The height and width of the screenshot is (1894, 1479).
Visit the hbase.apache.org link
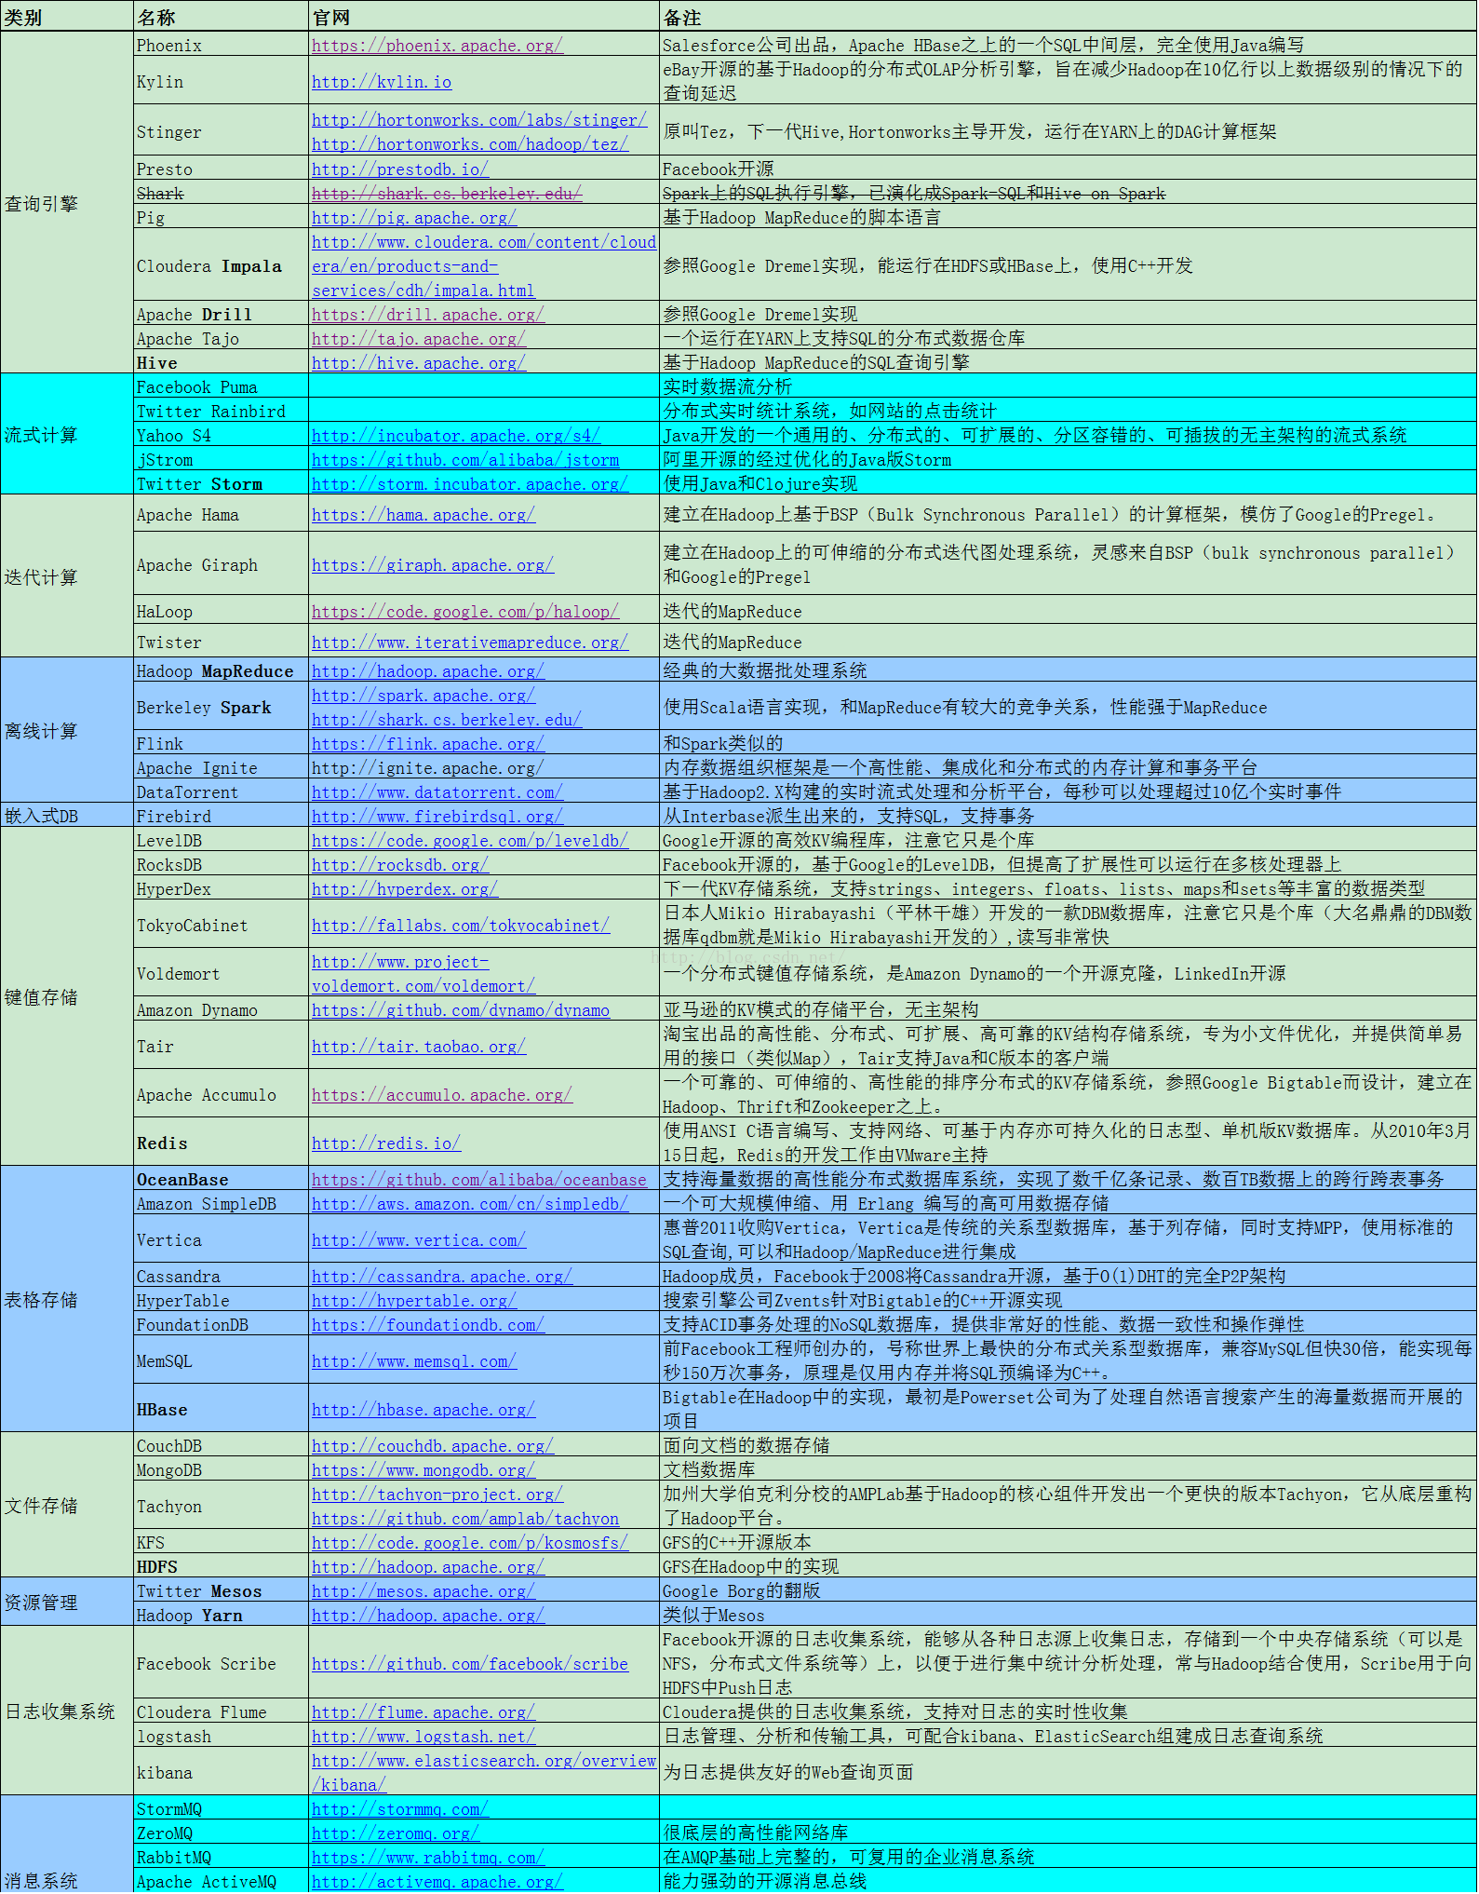tap(424, 1409)
